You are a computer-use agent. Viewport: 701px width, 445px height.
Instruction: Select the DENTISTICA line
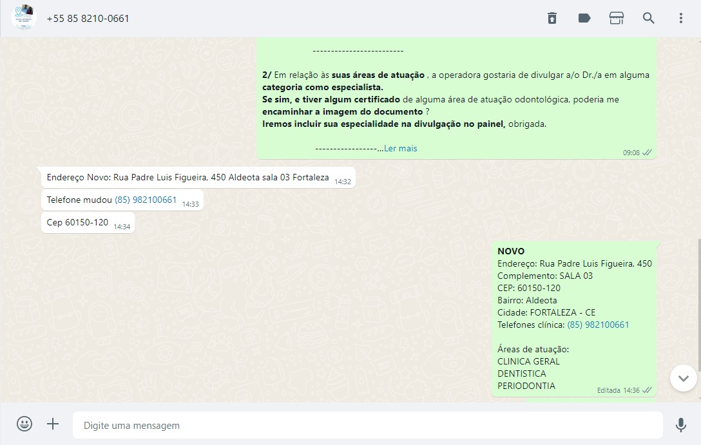click(x=522, y=374)
